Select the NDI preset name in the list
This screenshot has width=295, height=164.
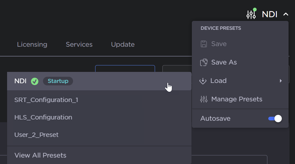pos(20,81)
